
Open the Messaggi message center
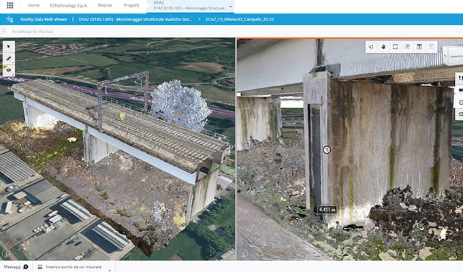click(x=15, y=267)
